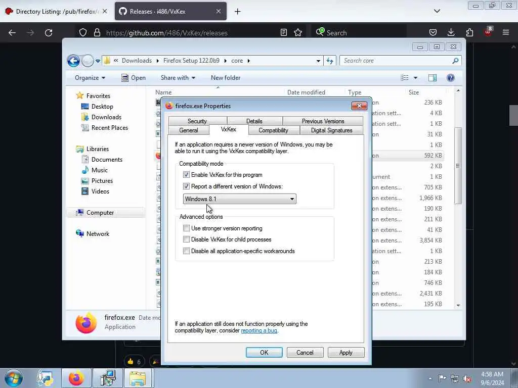Select Downloads in Favorites

(x=106, y=117)
